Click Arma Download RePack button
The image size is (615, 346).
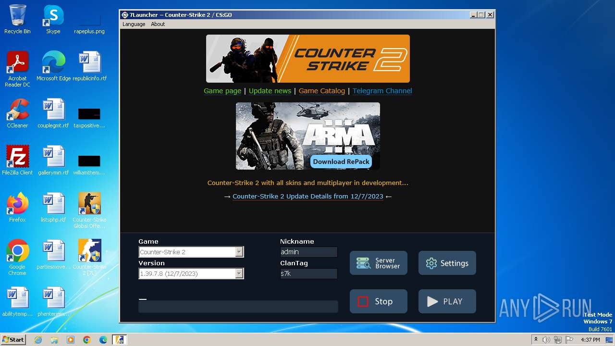pos(341,161)
